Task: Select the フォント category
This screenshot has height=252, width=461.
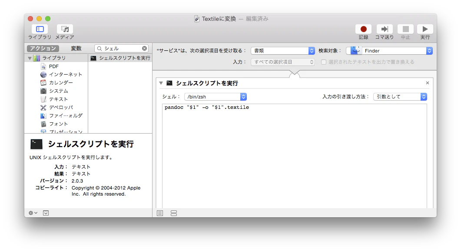Action: [x=59, y=124]
